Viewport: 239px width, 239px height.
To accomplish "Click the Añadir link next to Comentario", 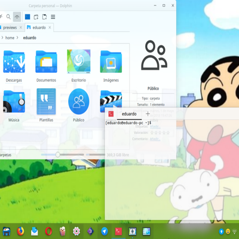I will pos(155,139).
